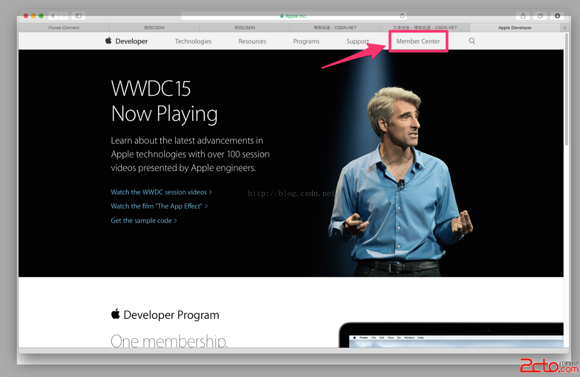This screenshot has width=580, height=377.
Task: Open Resources in the navigation bar
Action: [252, 41]
